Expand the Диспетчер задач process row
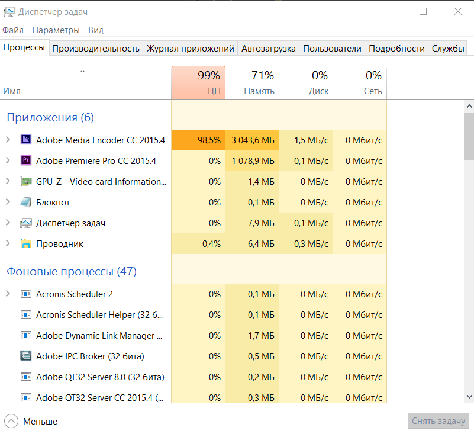474x437 pixels. click(x=8, y=223)
